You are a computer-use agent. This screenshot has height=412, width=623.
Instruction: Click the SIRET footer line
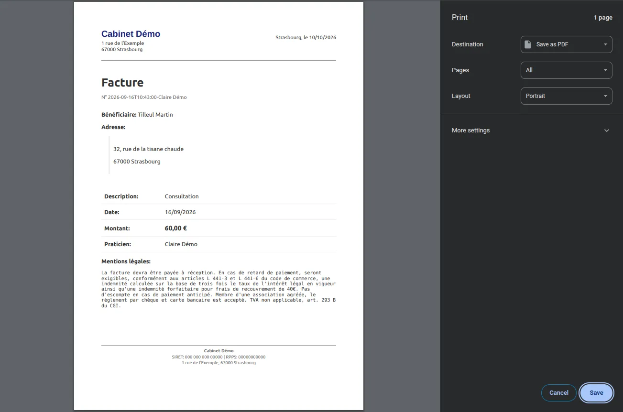click(219, 357)
